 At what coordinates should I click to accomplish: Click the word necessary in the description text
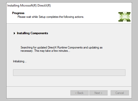coord(26,51)
